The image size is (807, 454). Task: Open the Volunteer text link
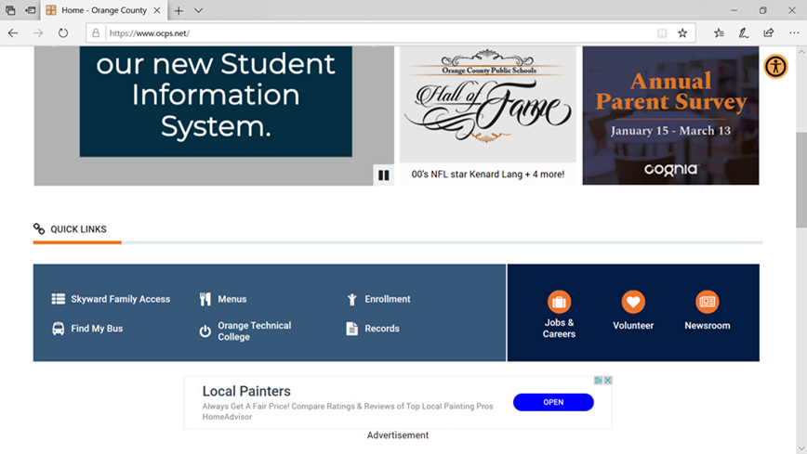(x=633, y=326)
